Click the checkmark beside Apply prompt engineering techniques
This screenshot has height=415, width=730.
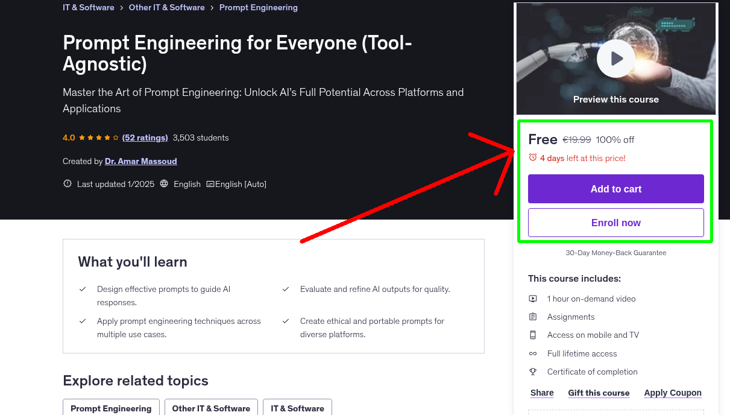83,322
